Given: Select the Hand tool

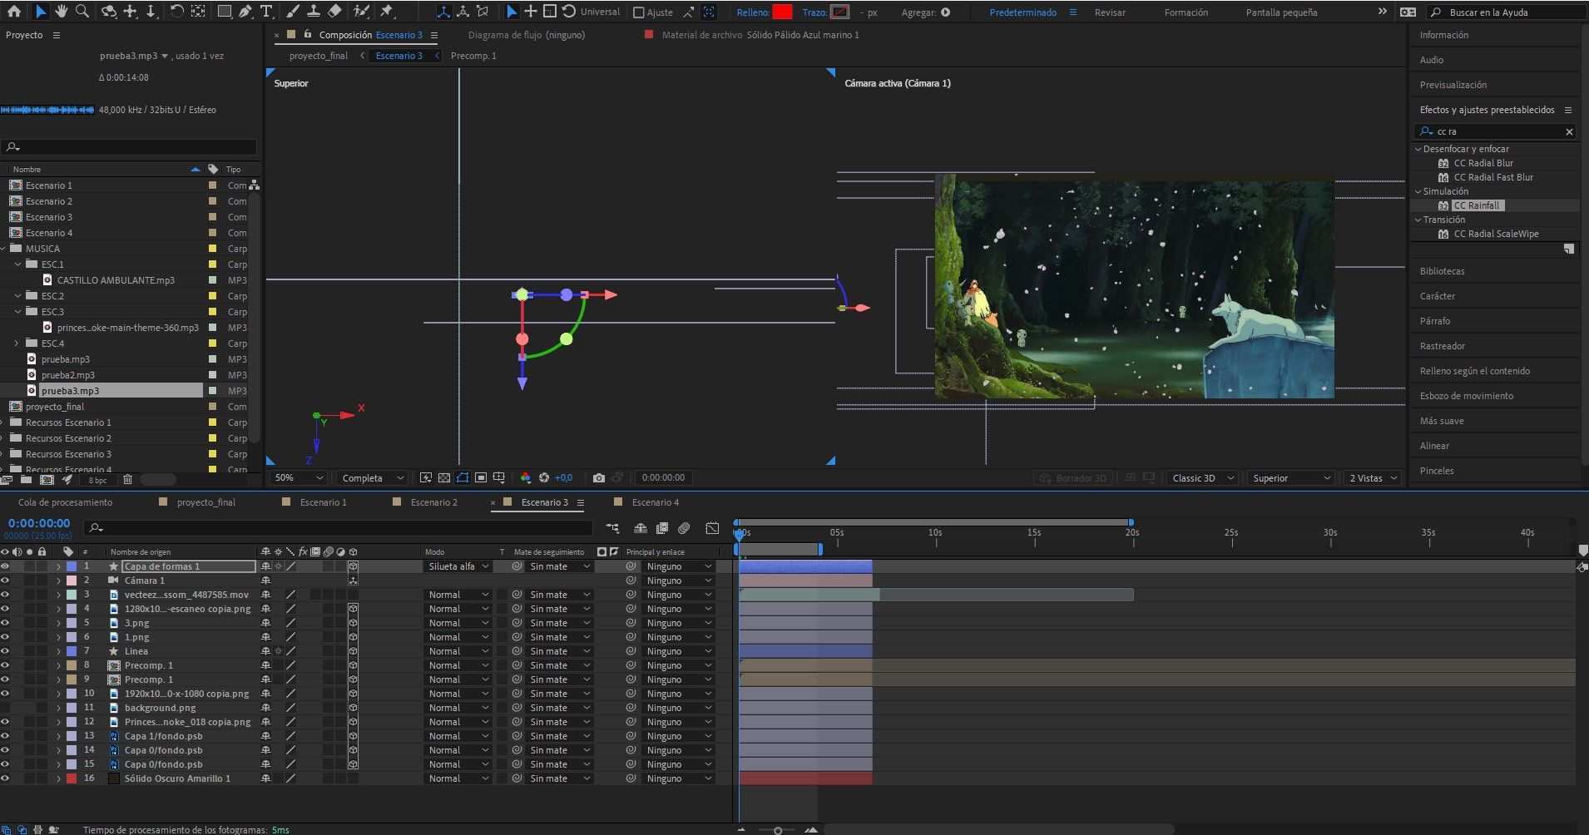Looking at the screenshot, I should coord(62,12).
